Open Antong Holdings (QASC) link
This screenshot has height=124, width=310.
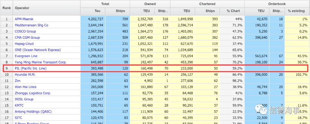click(33, 112)
